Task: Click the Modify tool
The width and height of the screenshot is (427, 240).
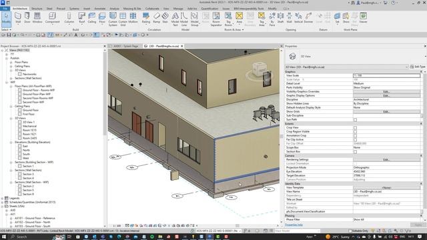Action: [6, 19]
